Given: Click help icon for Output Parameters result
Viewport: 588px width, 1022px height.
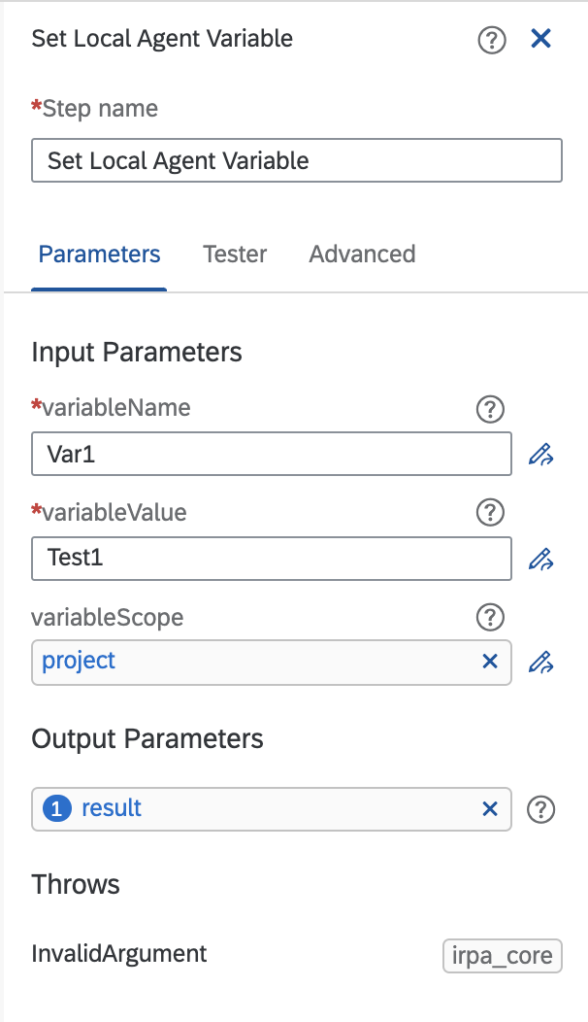Looking at the screenshot, I should tap(540, 809).
